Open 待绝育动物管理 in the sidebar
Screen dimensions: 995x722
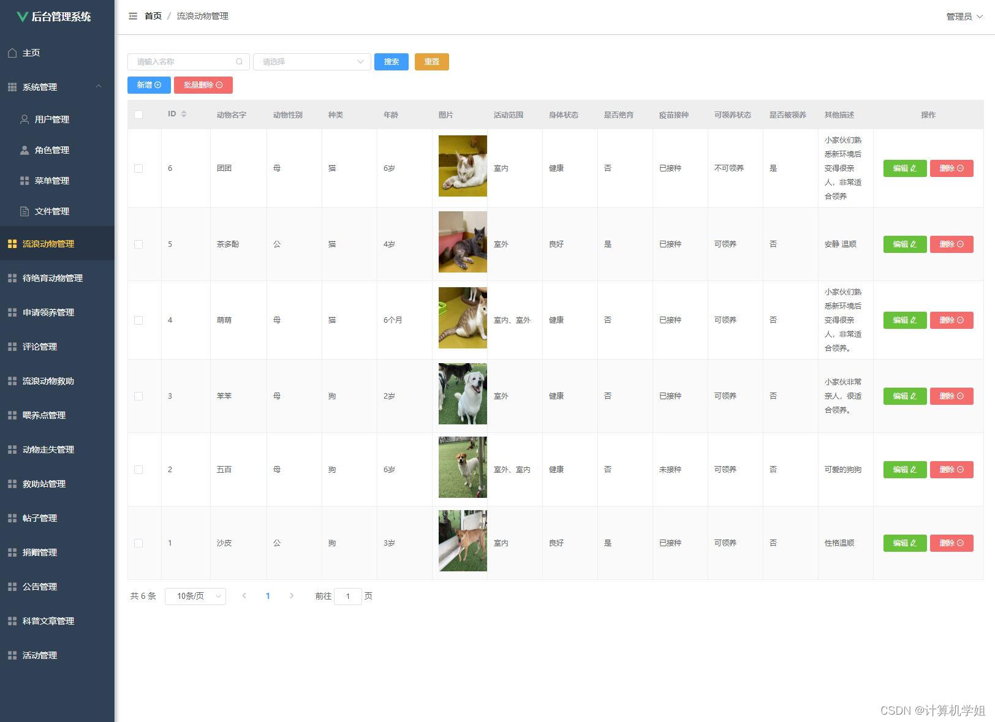point(57,278)
